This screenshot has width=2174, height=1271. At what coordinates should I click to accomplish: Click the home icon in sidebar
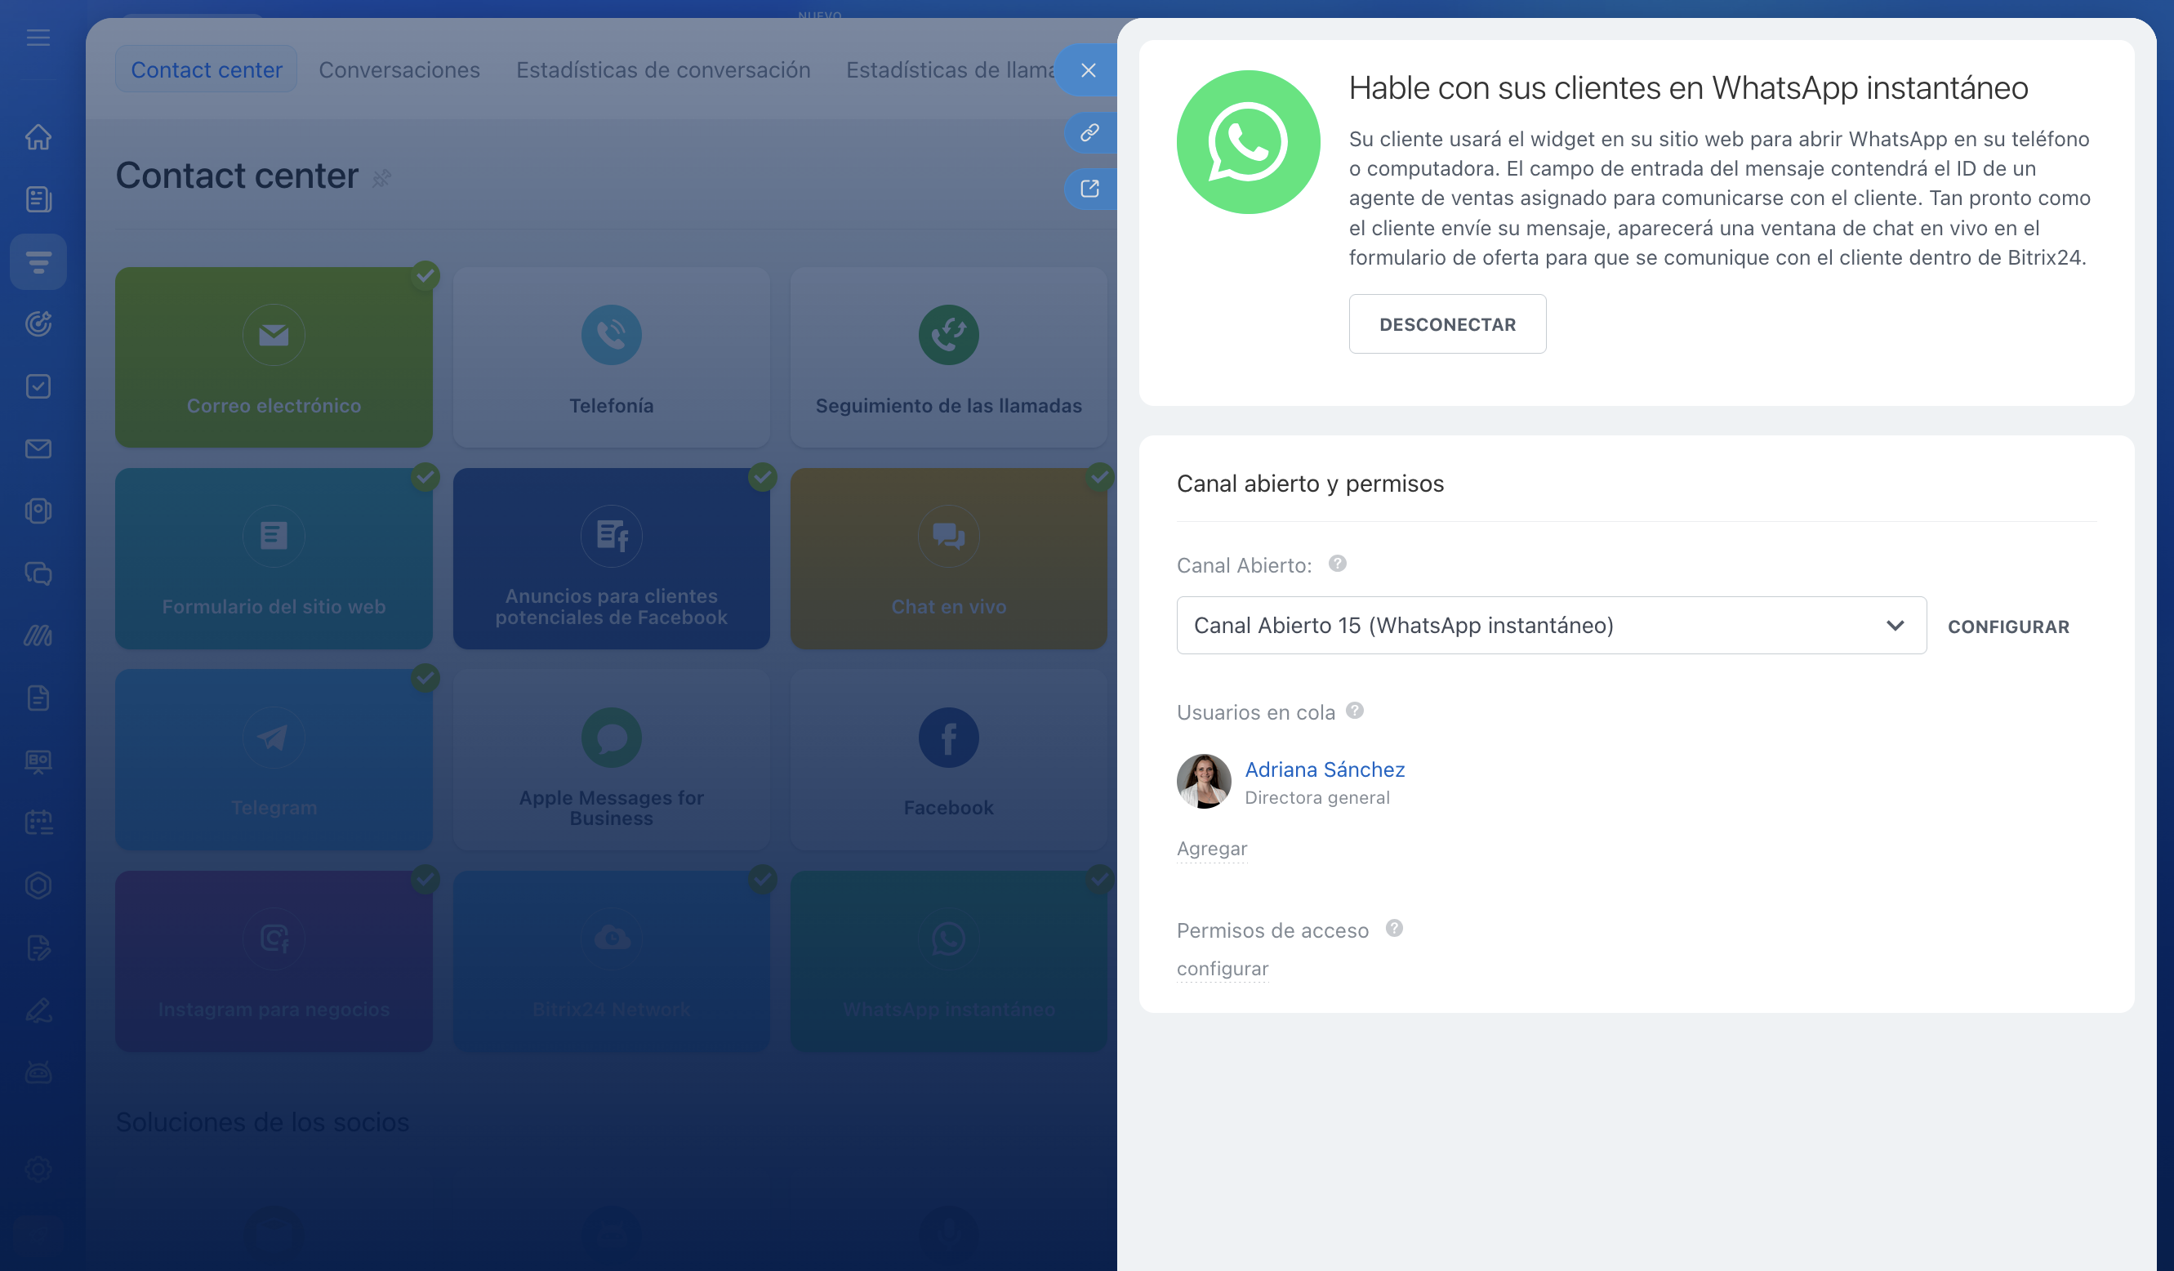click(38, 137)
